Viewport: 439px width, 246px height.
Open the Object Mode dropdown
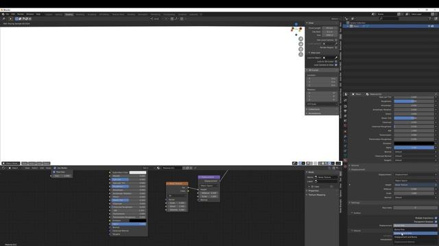tap(11, 163)
